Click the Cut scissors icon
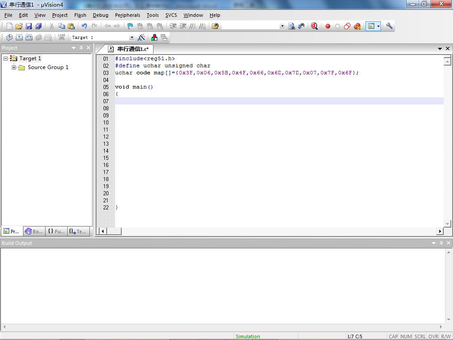This screenshot has width=453, height=340. [51, 26]
